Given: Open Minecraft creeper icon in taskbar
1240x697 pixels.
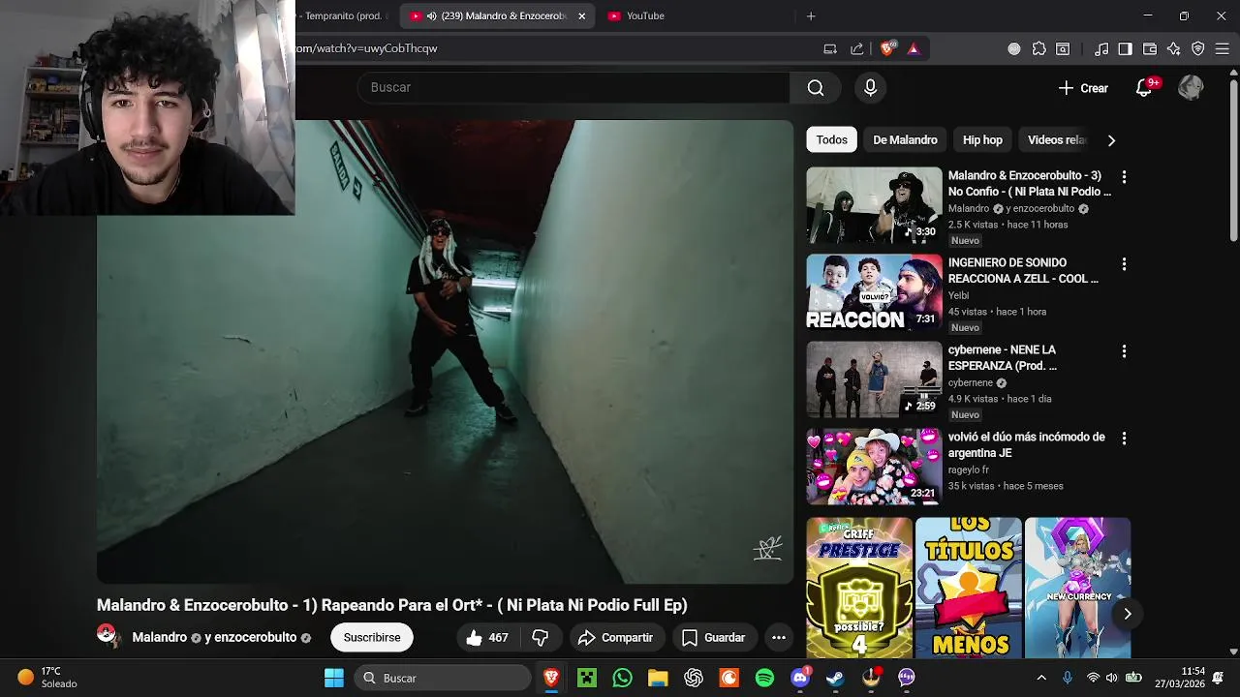Looking at the screenshot, I should pyautogui.click(x=587, y=678).
